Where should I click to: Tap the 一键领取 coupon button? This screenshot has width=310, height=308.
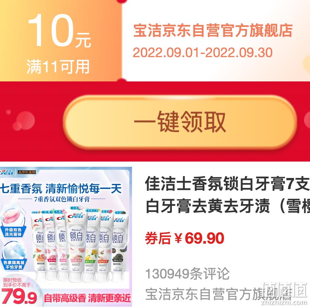180,122
